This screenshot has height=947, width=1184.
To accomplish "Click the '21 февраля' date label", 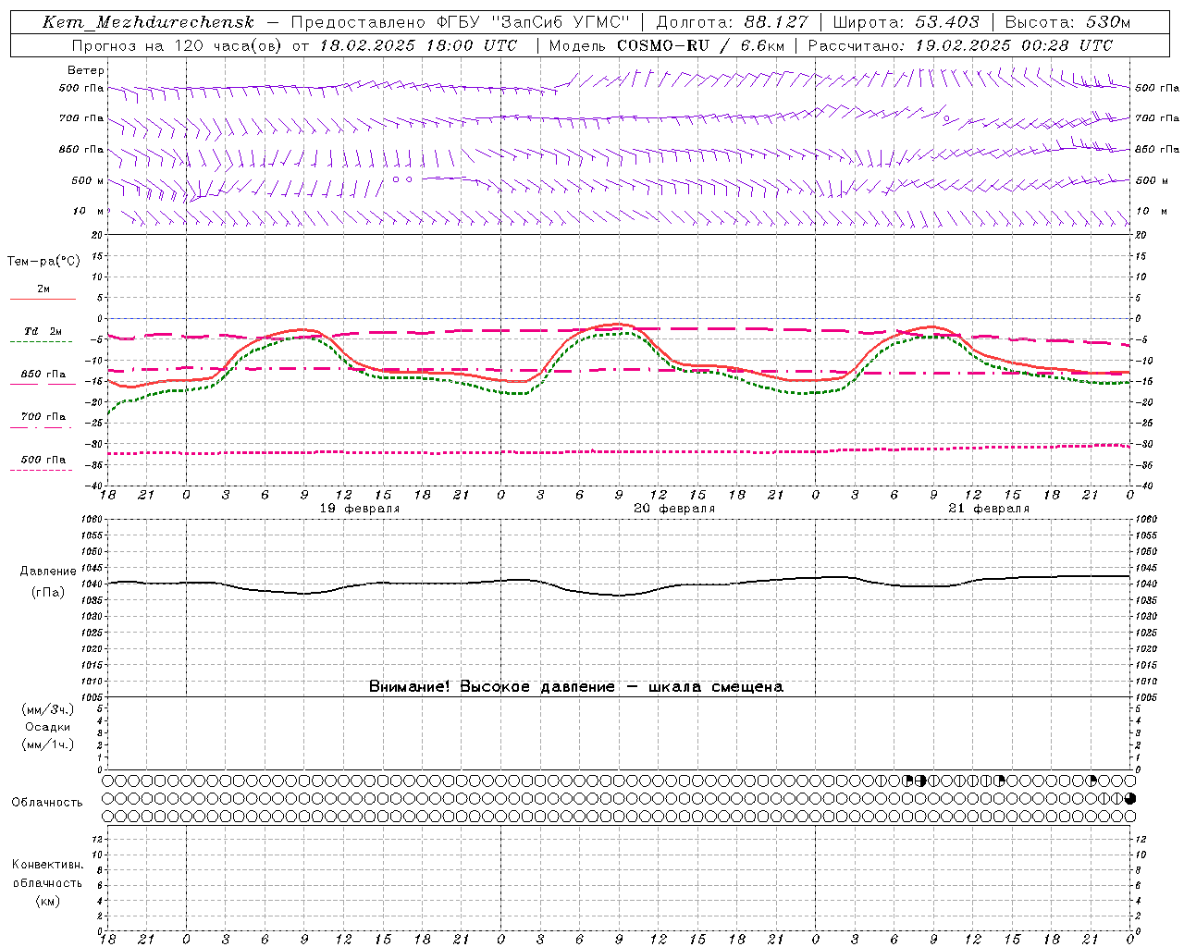I will coord(989,509).
